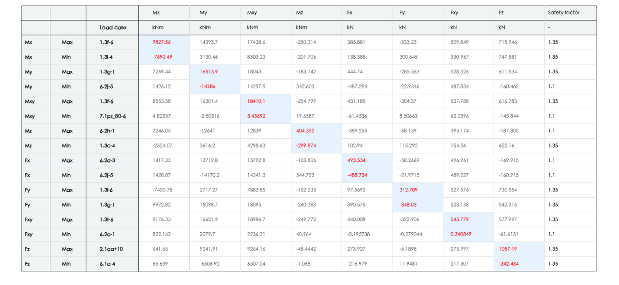
Task: Click the highlighted Mx max value 9827.56
Action: tap(162, 42)
